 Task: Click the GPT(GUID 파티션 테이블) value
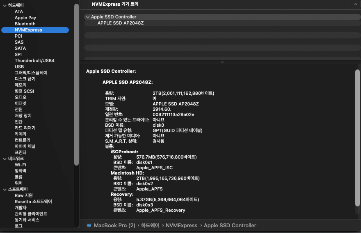[x=178, y=130]
